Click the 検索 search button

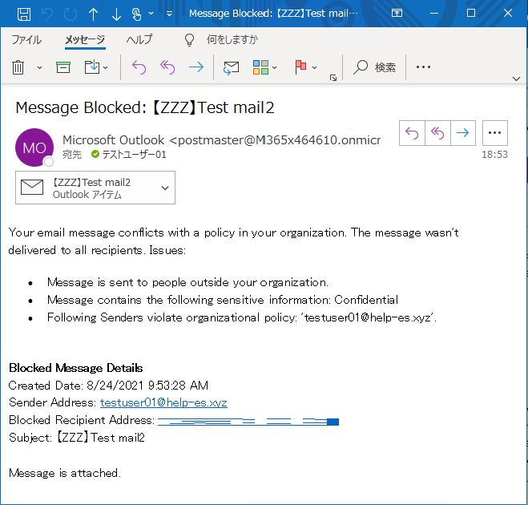tap(375, 67)
